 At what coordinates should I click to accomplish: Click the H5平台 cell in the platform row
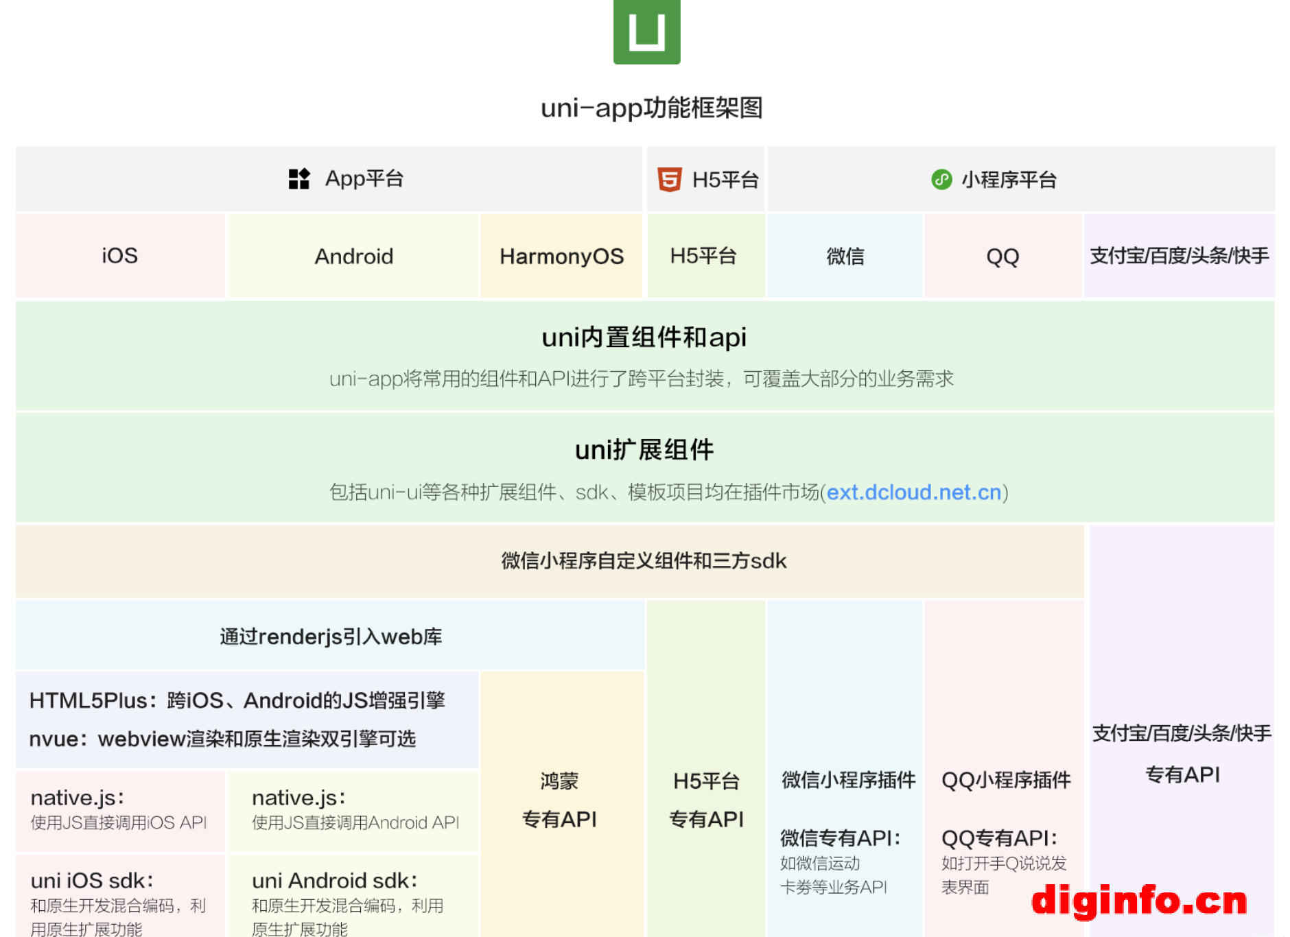706,256
